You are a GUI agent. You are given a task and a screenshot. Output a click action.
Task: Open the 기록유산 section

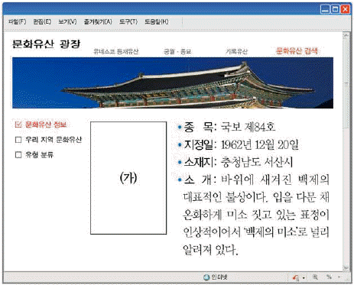236,51
